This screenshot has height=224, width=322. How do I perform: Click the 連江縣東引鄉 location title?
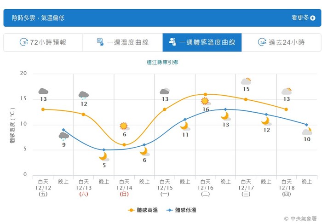click(162, 62)
